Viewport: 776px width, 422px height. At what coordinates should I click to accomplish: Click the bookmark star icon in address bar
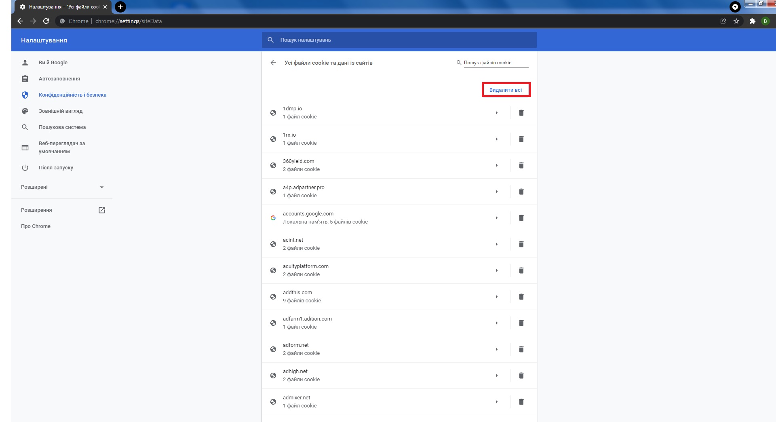tap(736, 21)
